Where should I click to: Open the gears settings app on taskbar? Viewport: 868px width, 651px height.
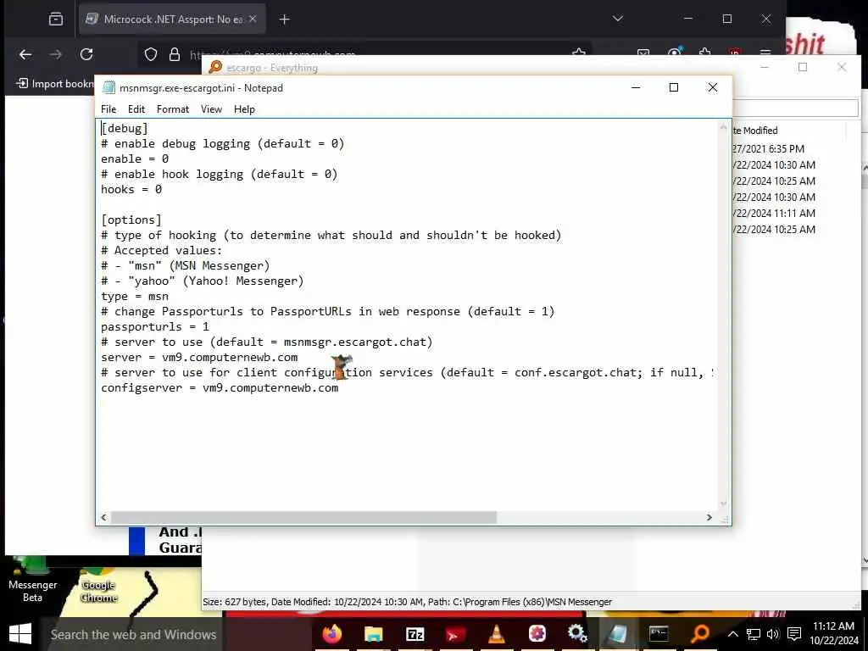tap(577, 634)
